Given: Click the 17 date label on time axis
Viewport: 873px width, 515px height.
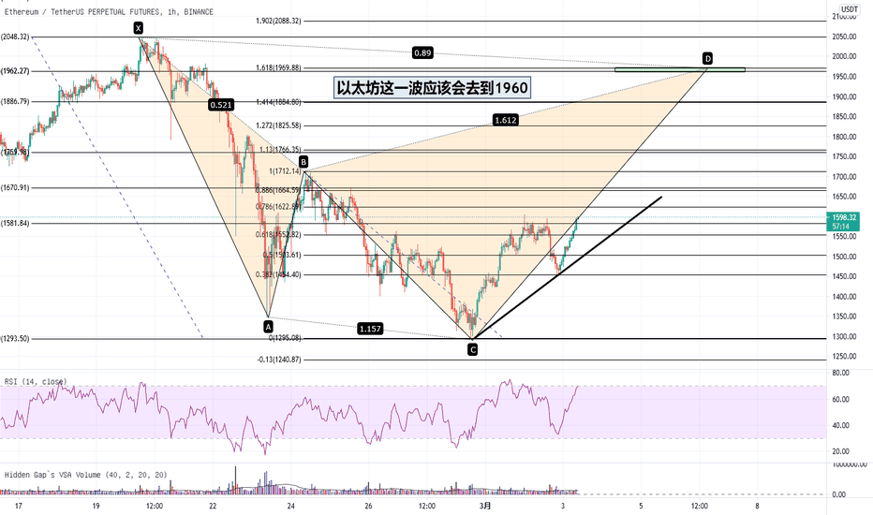Looking at the screenshot, I should (19, 506).
